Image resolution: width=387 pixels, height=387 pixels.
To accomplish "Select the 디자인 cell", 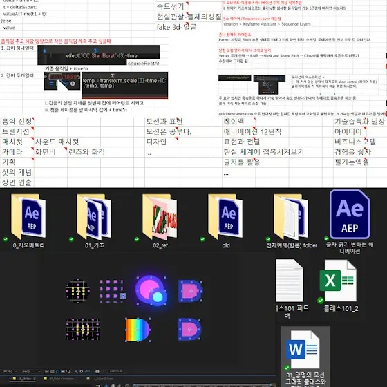I will tap(162, 142).
